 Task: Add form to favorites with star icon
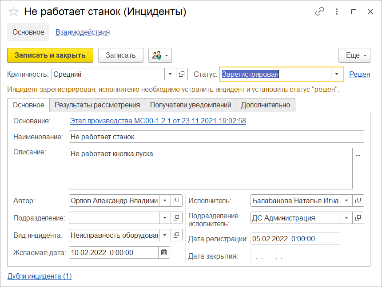(x=14, y=12)
